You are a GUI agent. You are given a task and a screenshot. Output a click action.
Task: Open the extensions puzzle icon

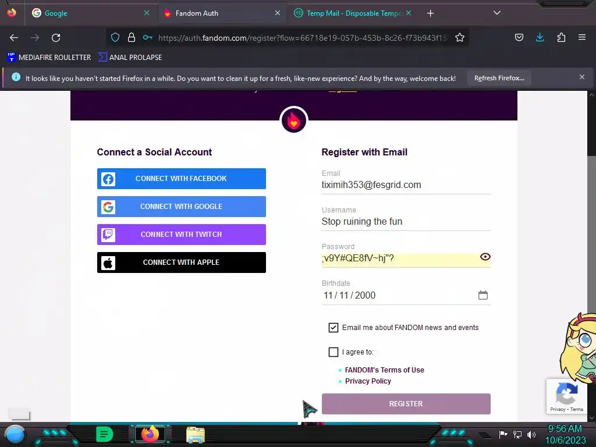coord(561,37)
